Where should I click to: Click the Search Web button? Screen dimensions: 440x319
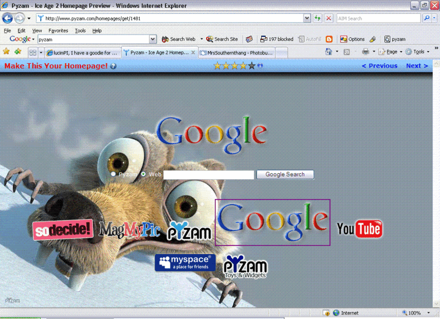coord(178,39)
